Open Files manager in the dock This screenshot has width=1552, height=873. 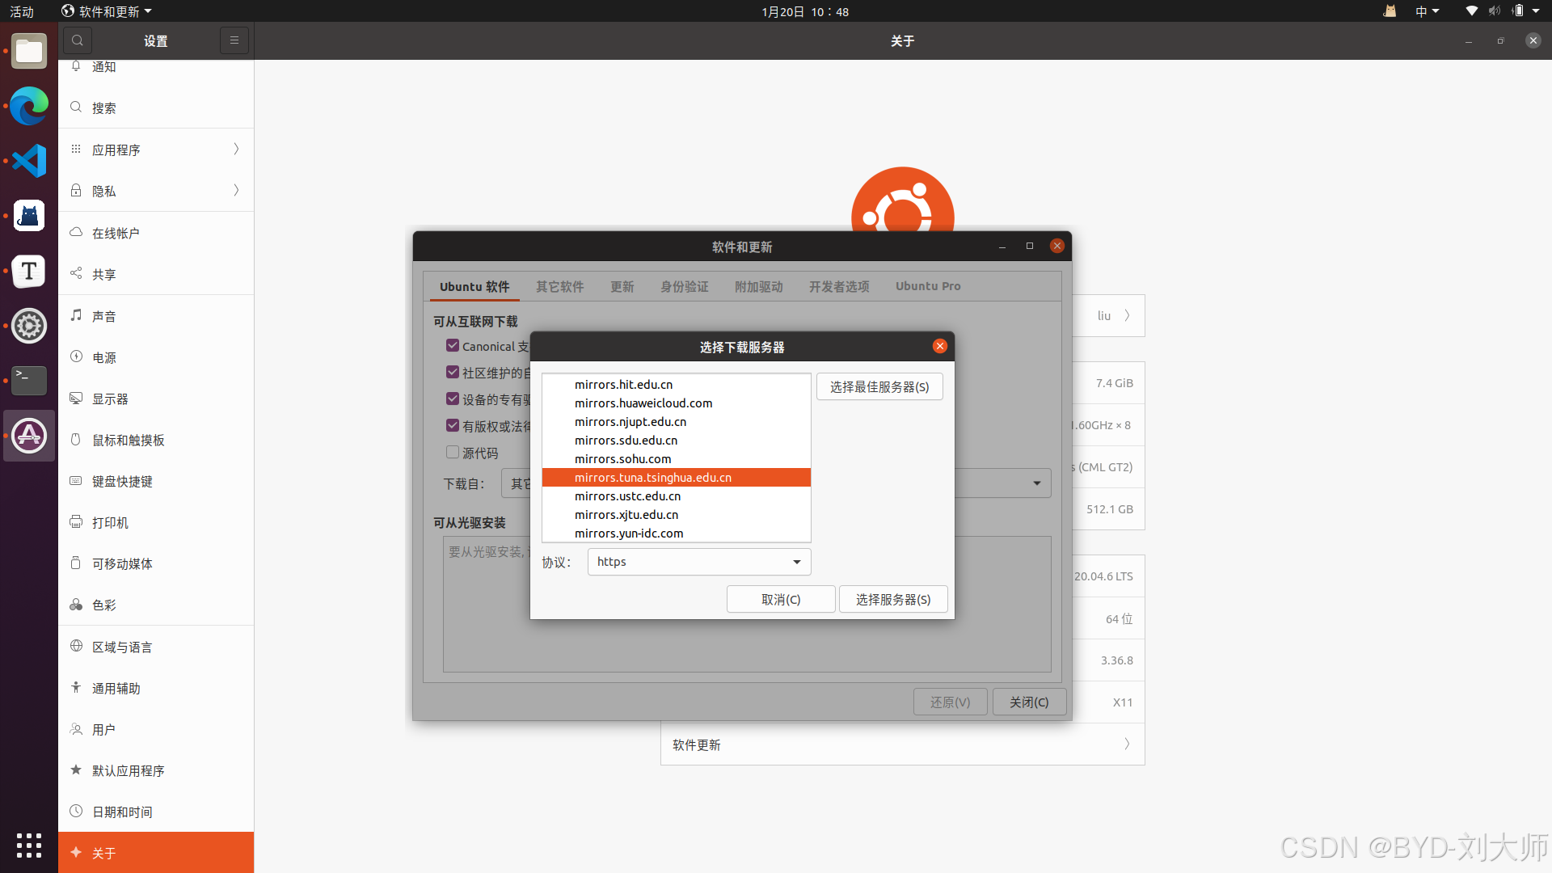(x=29, y=52)
